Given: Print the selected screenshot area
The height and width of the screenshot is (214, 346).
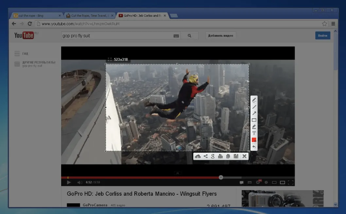Looking at the screenshot, I should pos(220,156).
